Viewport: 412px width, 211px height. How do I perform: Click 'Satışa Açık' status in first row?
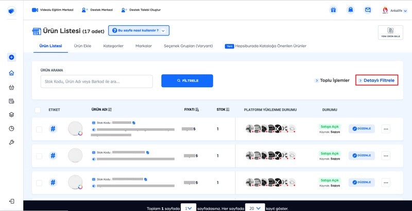coord(330,126)
